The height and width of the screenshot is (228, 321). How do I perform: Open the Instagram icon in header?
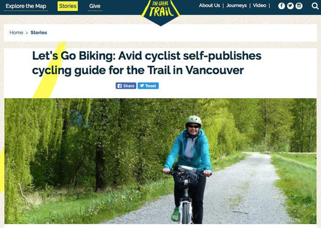(x=299, y=6)
